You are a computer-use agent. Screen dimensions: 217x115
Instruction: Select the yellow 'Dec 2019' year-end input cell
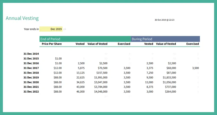(x=51, y=29)
